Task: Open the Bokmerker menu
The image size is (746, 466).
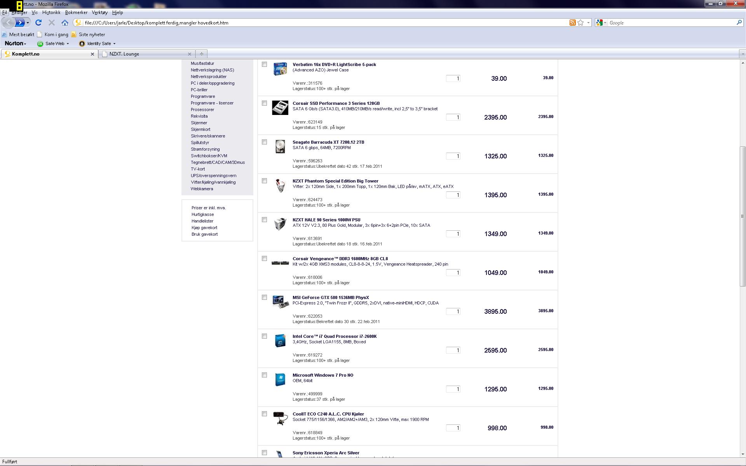Action: click(x=76, y=12)
